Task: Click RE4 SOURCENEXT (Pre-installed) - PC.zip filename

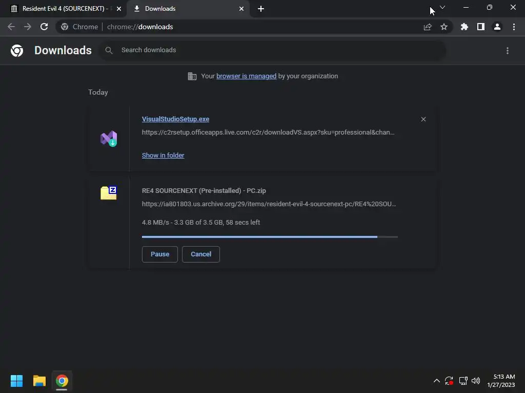Action: coord(204,191)
